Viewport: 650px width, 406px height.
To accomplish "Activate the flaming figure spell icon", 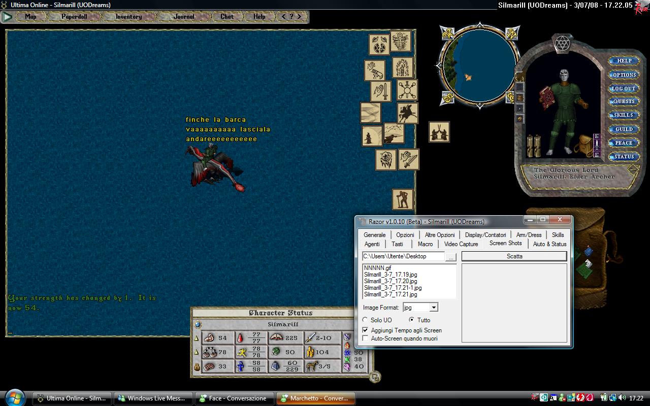I will coord(403,67).
